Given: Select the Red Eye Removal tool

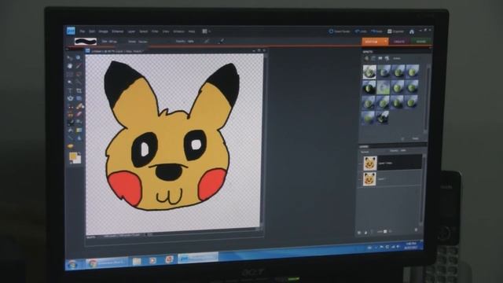Looking at the screenshot, I should tap(71, 107).
